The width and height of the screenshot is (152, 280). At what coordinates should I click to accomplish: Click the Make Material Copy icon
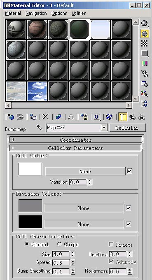[x=58, y=117]
